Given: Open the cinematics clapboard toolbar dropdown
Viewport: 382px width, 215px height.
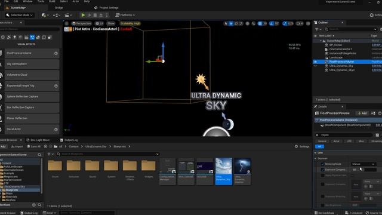Looking at the screenshot, I should click(x=68, y=15).
